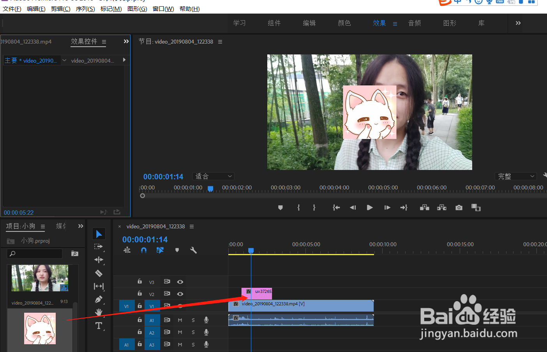Click the Mark In bracket button
547x352 pixels.
tap(298, 208)
